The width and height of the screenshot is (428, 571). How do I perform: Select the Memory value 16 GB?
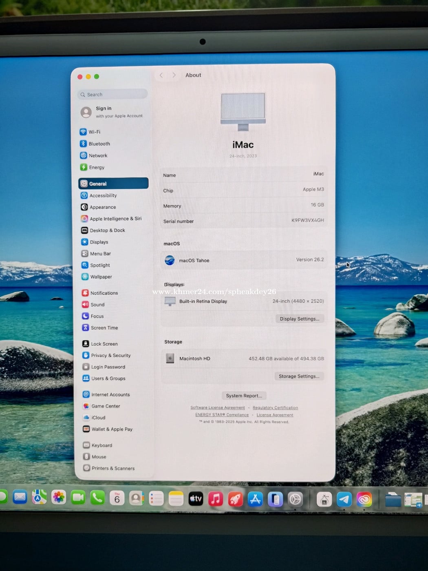coord(318,205)
